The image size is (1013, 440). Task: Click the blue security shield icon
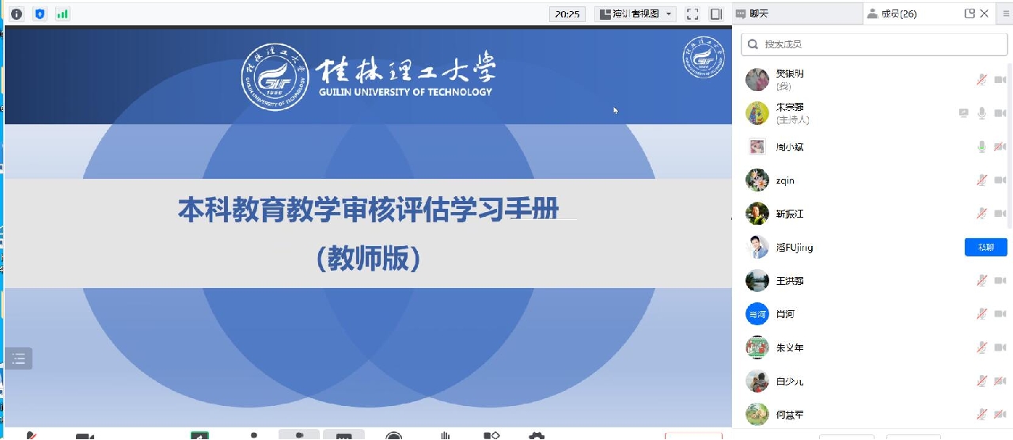[x=40, y=13]
